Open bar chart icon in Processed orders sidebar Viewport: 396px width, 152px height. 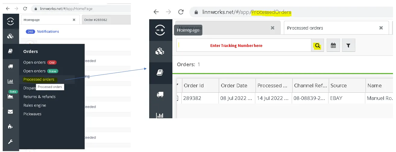click(160, 115)
